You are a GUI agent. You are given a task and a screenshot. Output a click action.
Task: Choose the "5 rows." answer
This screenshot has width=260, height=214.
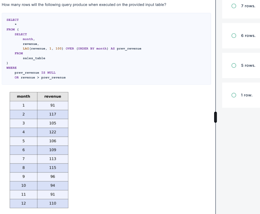[x=234, y=65]
